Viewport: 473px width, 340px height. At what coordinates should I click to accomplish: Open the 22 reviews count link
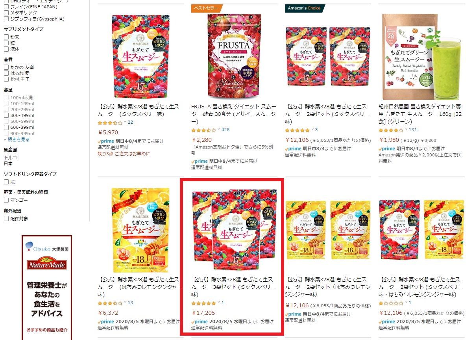tap(130, 122)
